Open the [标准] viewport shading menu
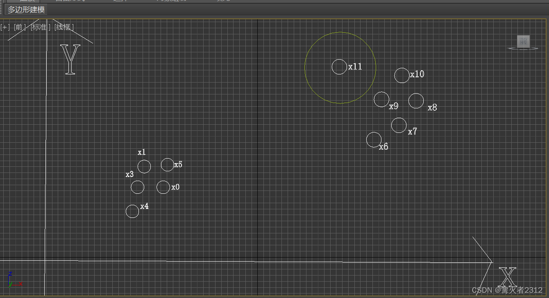 click(41, 27)
